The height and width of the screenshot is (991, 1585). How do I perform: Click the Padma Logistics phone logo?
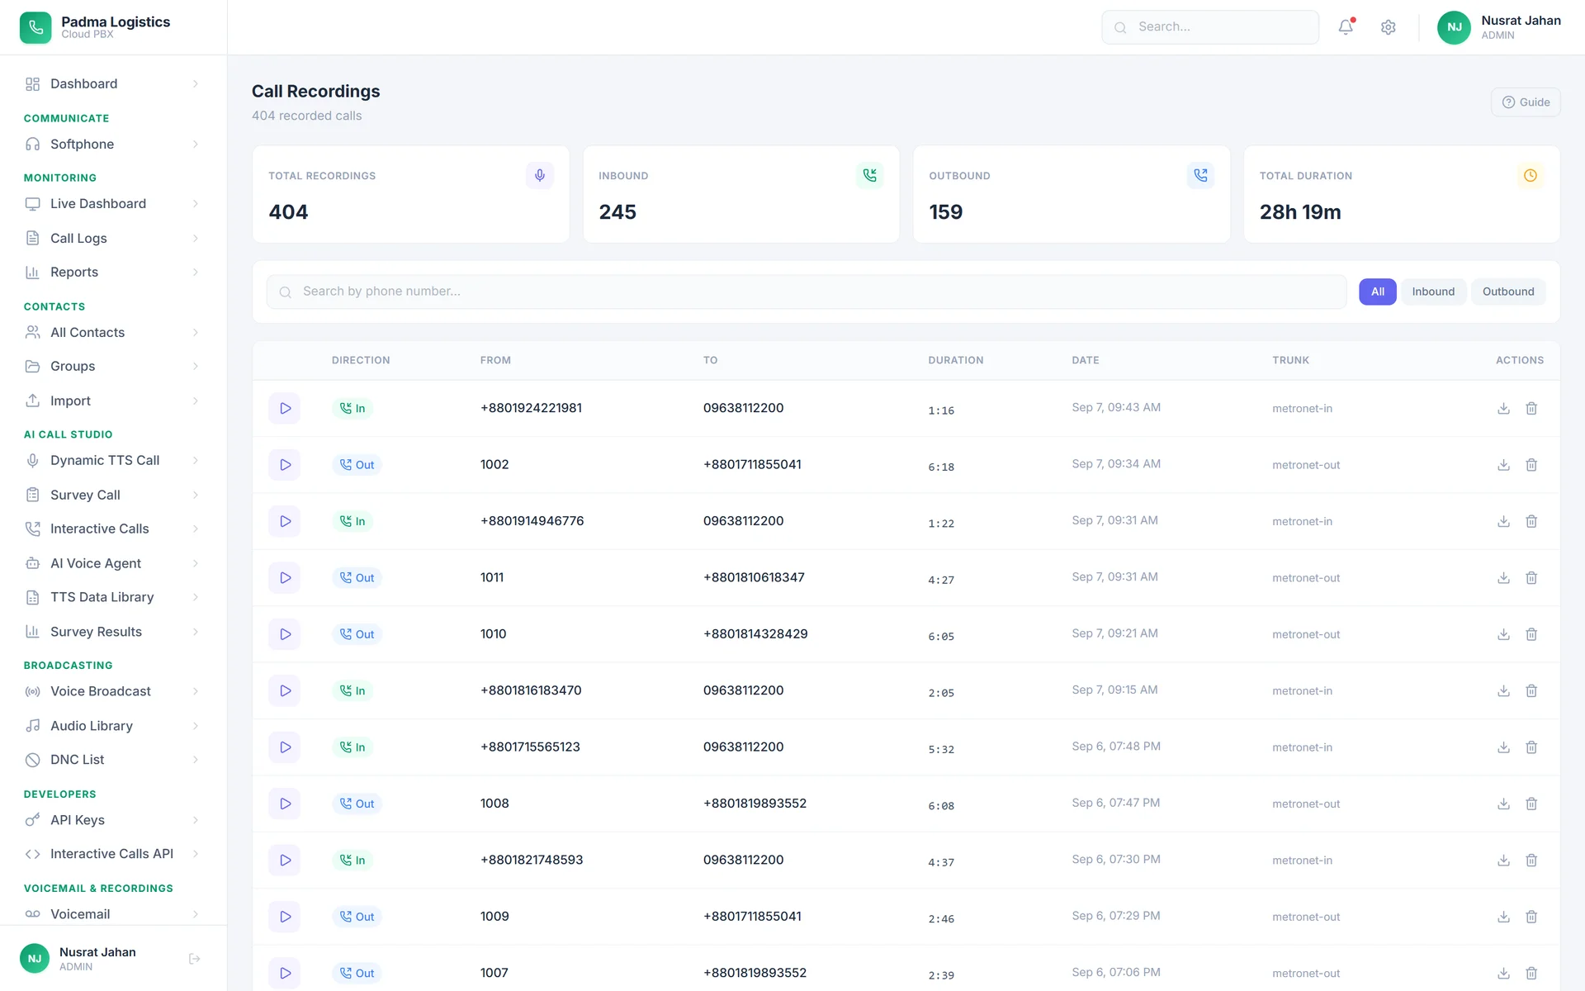pyautogui.click(x=35, y=27)
